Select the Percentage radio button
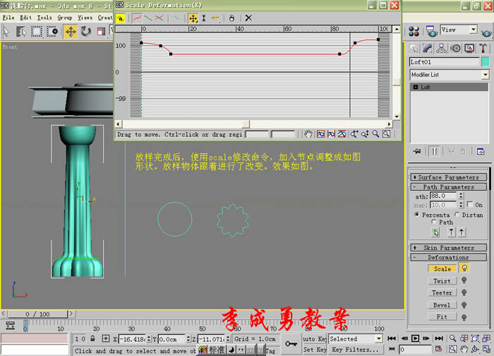Screen dimensions: 494x356 point(417,215)
